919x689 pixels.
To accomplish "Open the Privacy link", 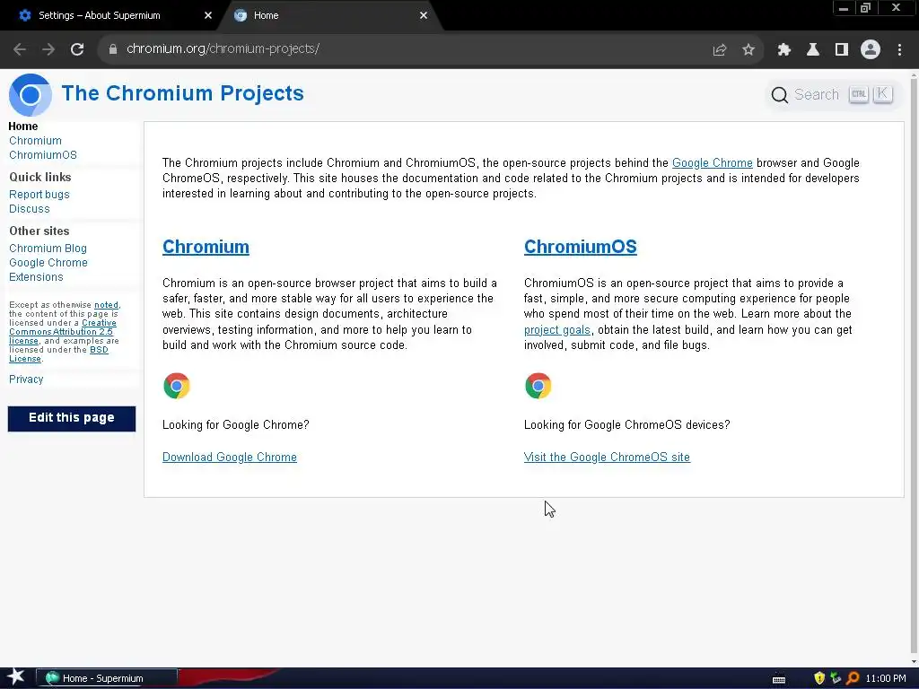I will click(x=26, y=379).
